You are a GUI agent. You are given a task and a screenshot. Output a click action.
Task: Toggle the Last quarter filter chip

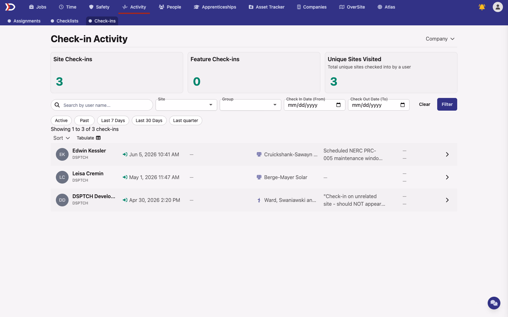point(186,120)
